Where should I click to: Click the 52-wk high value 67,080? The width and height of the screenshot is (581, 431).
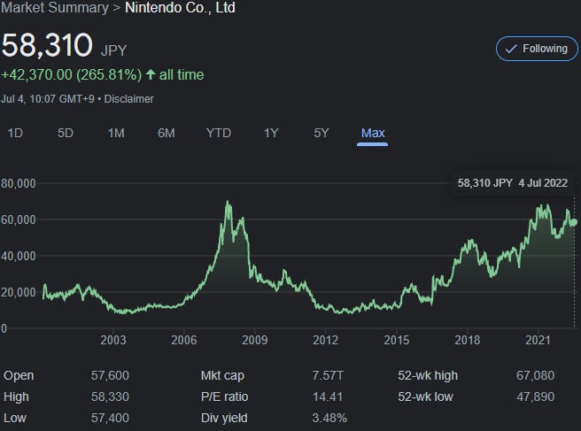pos(536,375)
